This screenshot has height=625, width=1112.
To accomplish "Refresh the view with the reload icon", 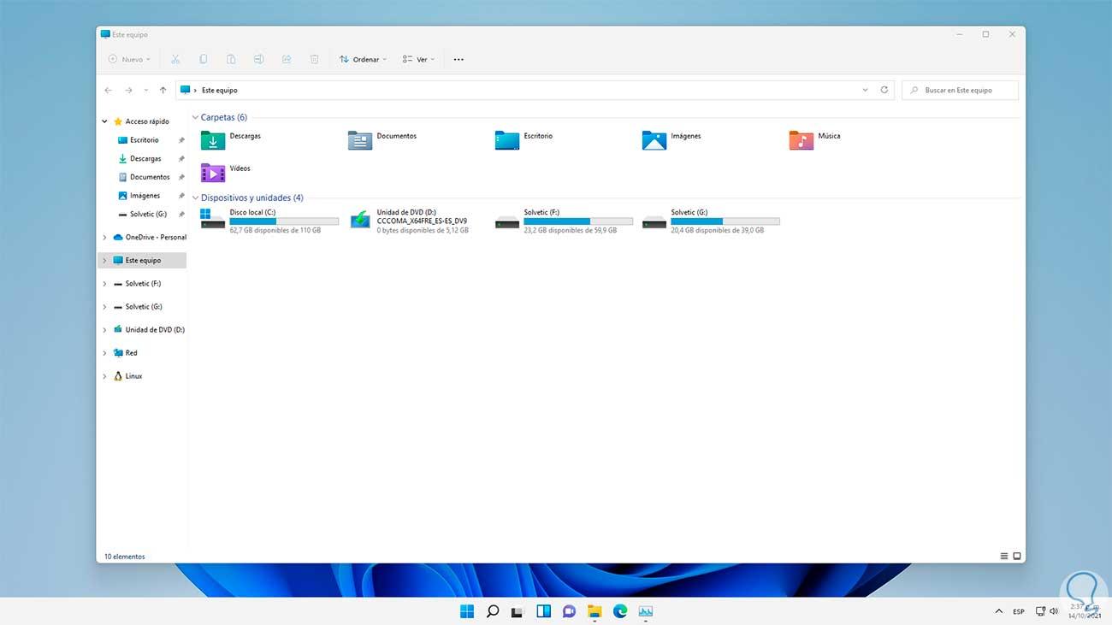I will point(884,89).
